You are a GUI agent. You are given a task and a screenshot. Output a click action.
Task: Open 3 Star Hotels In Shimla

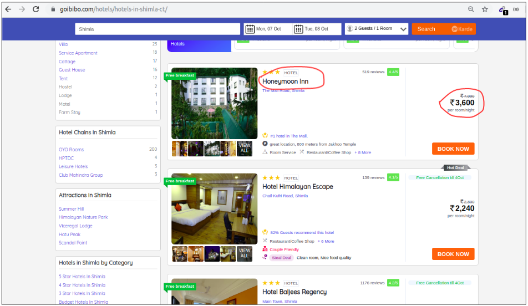[x=82, y=293]
